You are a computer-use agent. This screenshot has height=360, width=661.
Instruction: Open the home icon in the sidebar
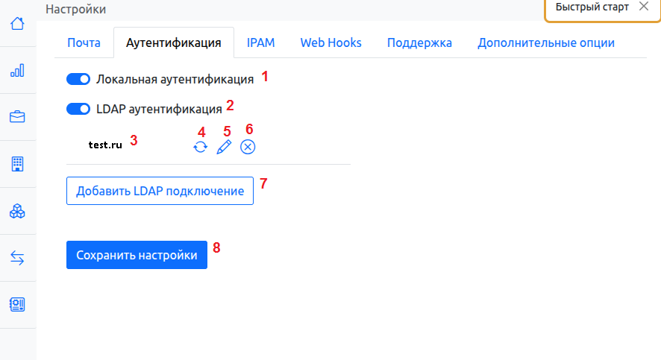(x=17, y=23)
